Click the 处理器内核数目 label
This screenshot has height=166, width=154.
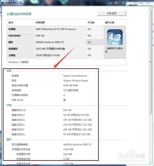click(x=20, y=95)
